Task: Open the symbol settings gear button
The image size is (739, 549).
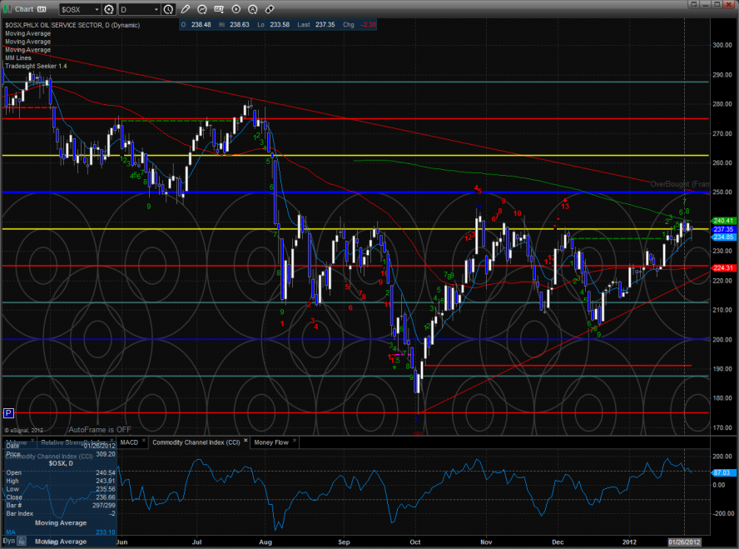Action: click(109, 9)
